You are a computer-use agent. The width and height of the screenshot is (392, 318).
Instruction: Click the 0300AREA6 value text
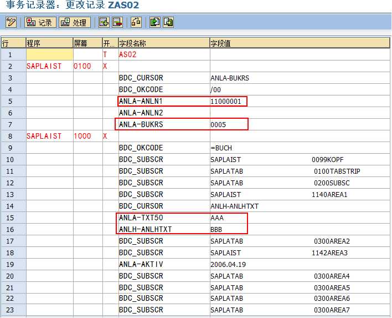click(x=332, y=298)
